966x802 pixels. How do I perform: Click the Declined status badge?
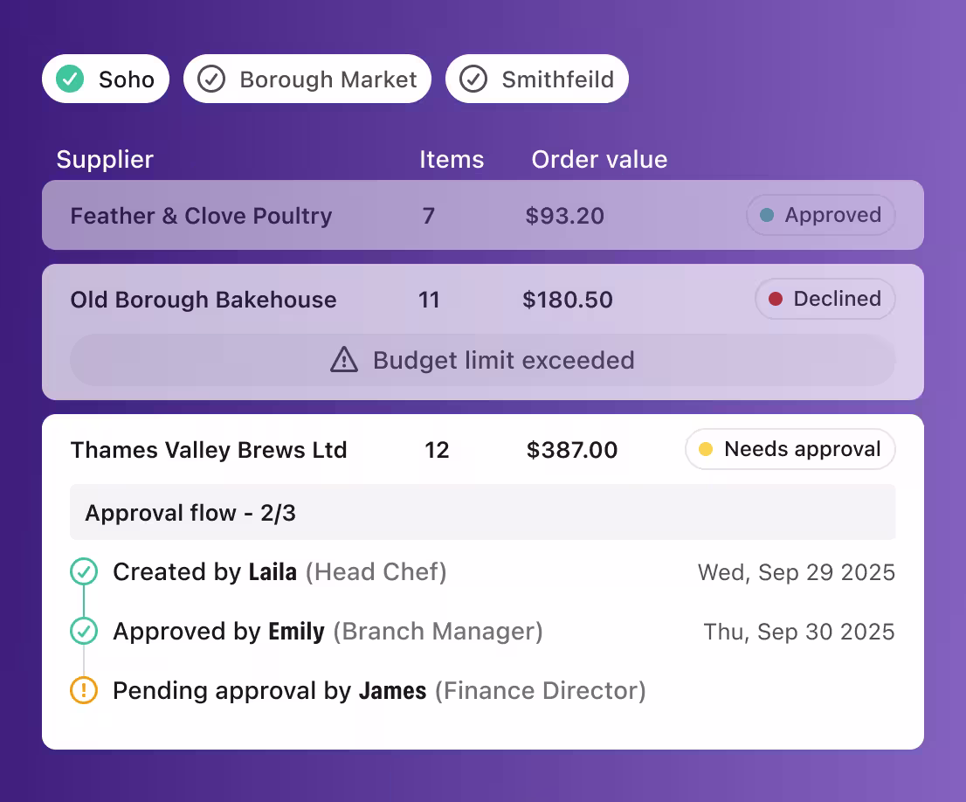[x=825, y=299]
